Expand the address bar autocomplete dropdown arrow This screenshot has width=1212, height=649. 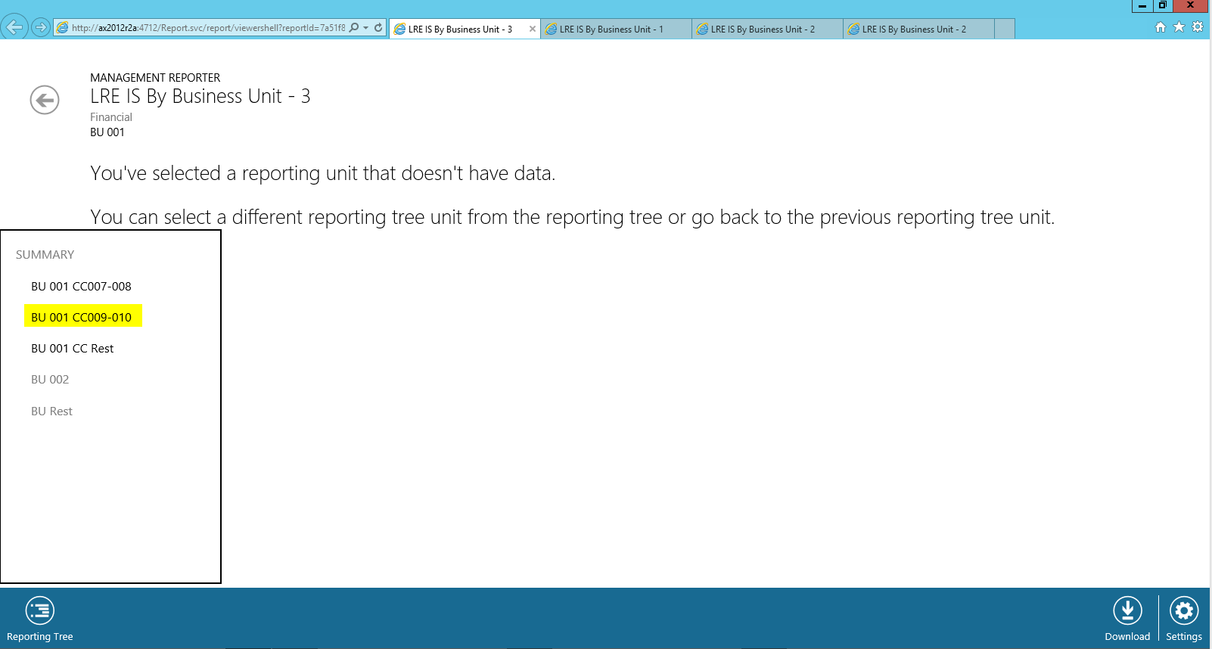point(366,28)
